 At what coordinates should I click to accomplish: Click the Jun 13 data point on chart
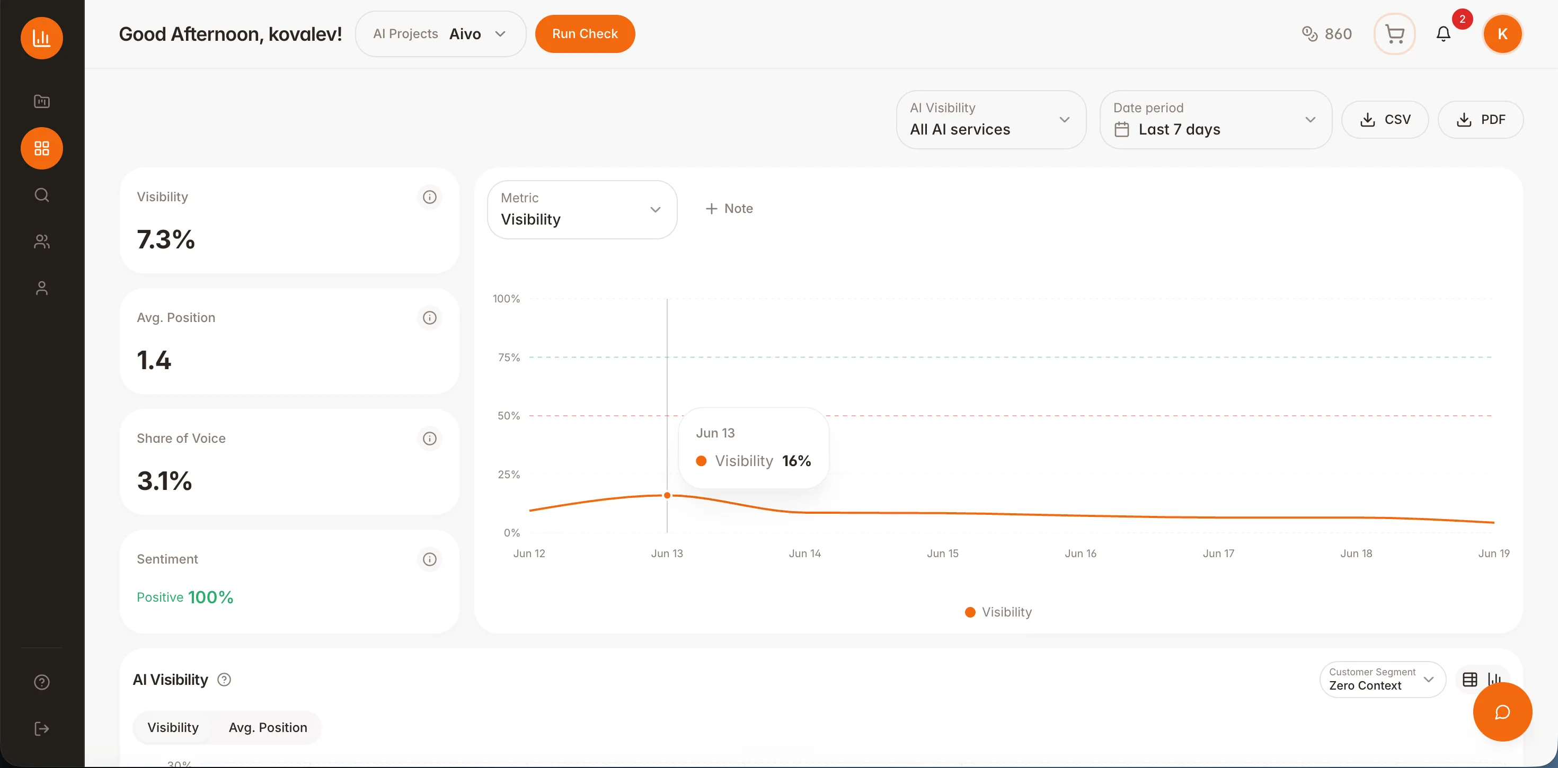[667, 495]
